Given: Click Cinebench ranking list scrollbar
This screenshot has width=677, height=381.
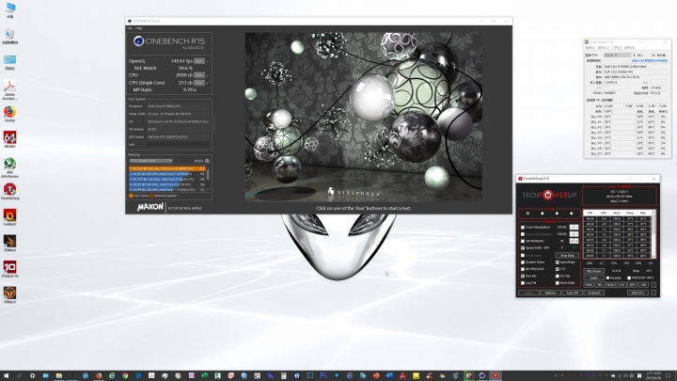Looking at the screenshot, I should click(x=208, y=178).
